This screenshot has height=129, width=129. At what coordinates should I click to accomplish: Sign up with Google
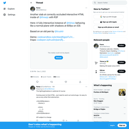[108, 17]
